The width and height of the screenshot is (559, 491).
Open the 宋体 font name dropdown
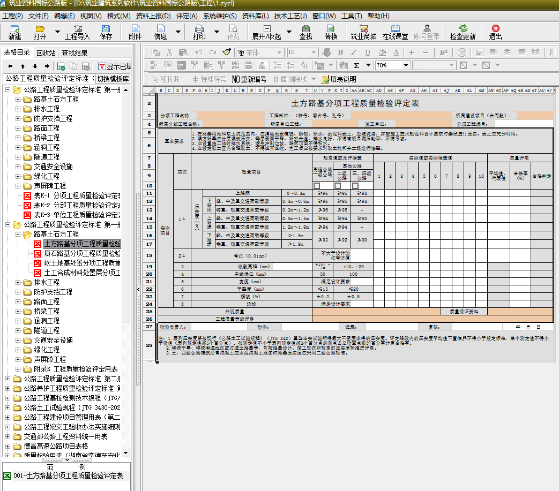click(280, 52)
